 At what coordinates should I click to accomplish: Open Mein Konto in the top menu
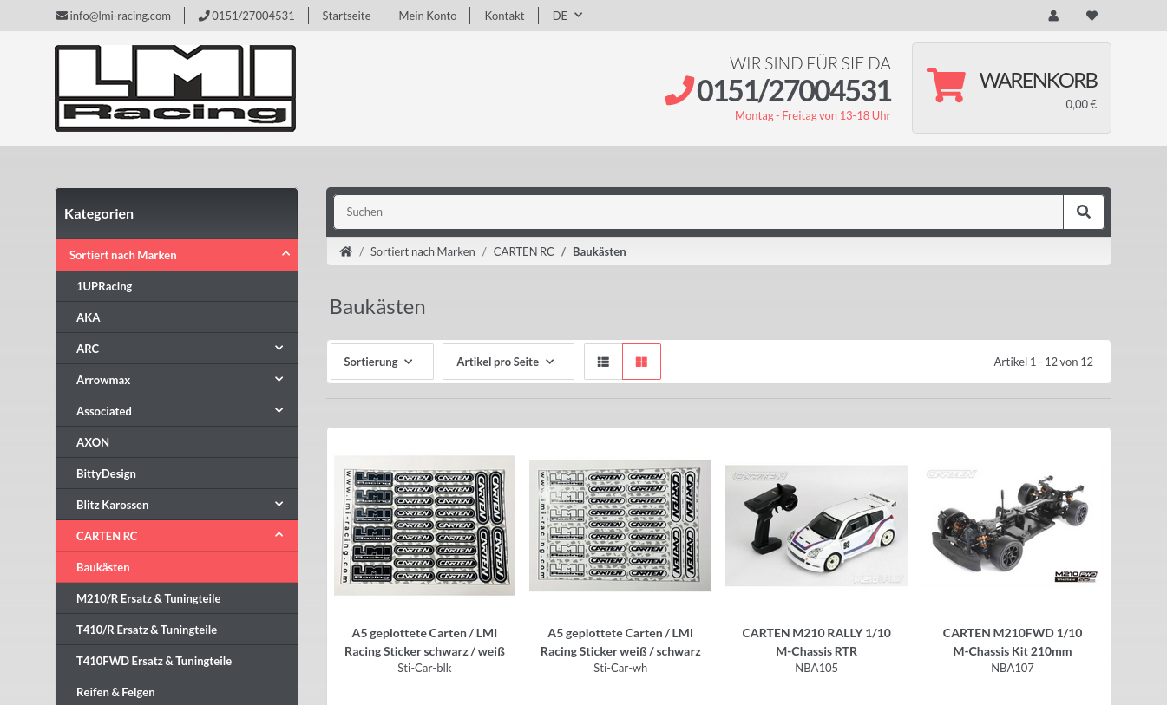tap(428, 16)
